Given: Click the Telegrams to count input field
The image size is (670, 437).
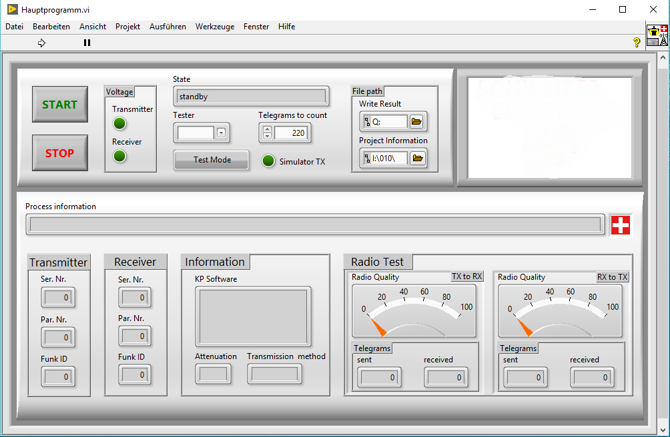Looking at the screenshot, I should click(290, 133).
